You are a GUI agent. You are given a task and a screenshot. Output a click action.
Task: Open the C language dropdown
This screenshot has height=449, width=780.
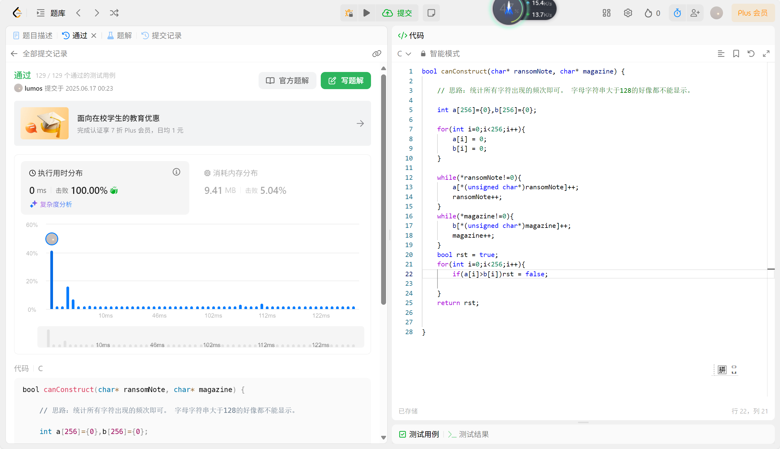click(404, 54)
